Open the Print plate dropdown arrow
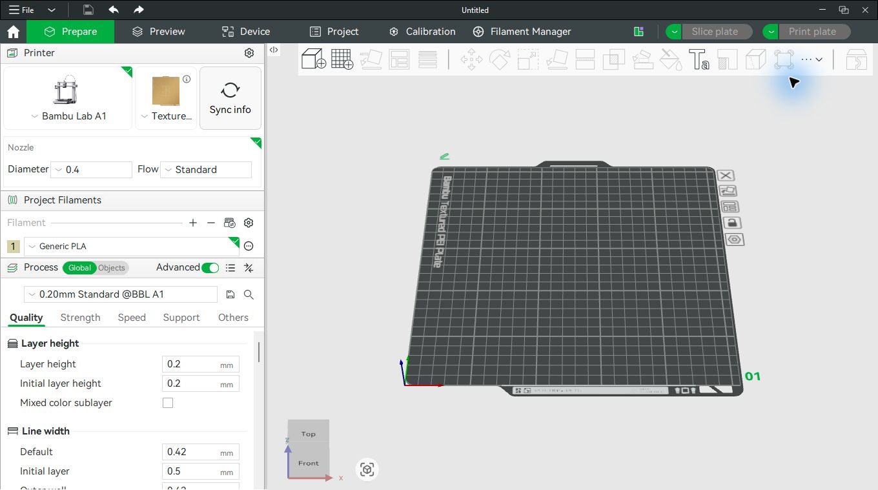This screenshot has width=878, height=490. click(x=771, y=32)
